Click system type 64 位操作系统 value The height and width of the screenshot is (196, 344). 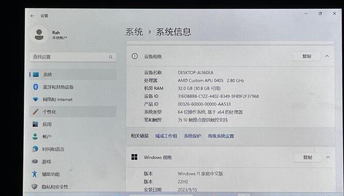tap(210, 112)
